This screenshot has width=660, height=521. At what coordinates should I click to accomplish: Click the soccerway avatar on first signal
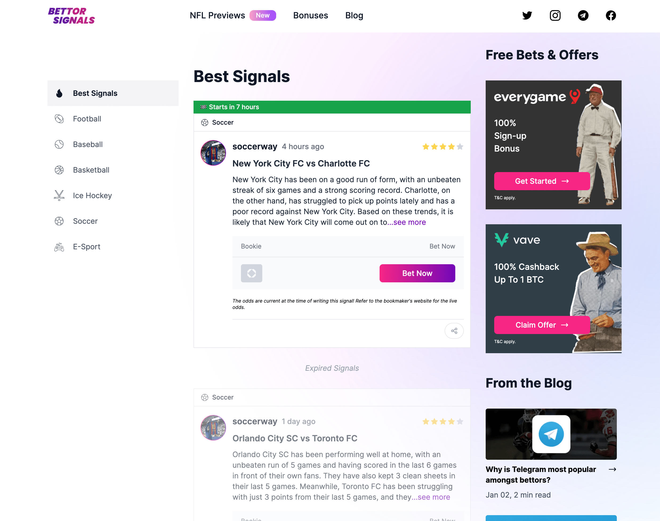(213, 153)
